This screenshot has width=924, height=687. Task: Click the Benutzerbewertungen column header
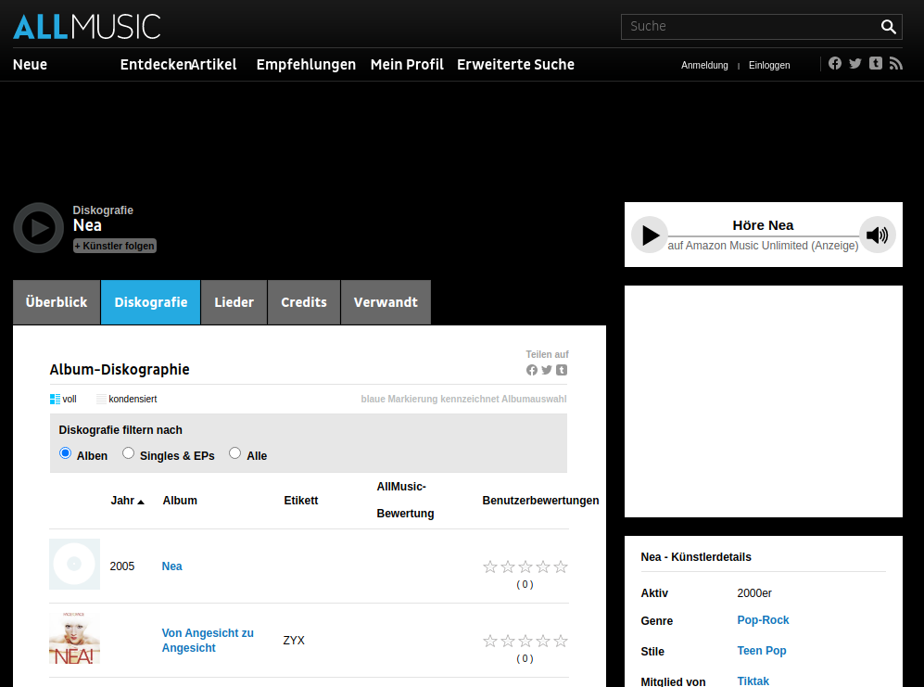(540, 501)
